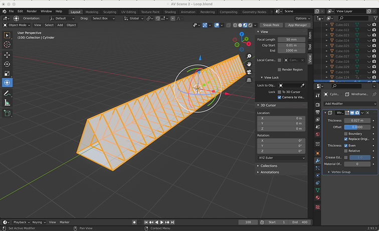Adjust the Offset slider
Viewport: 379px width, 231px height.
(357, 127)
